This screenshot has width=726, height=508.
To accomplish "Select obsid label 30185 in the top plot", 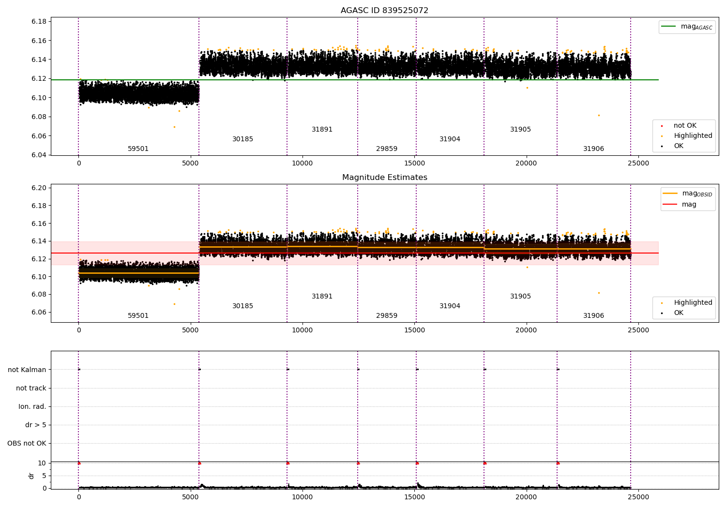I will tap(242, 139).
